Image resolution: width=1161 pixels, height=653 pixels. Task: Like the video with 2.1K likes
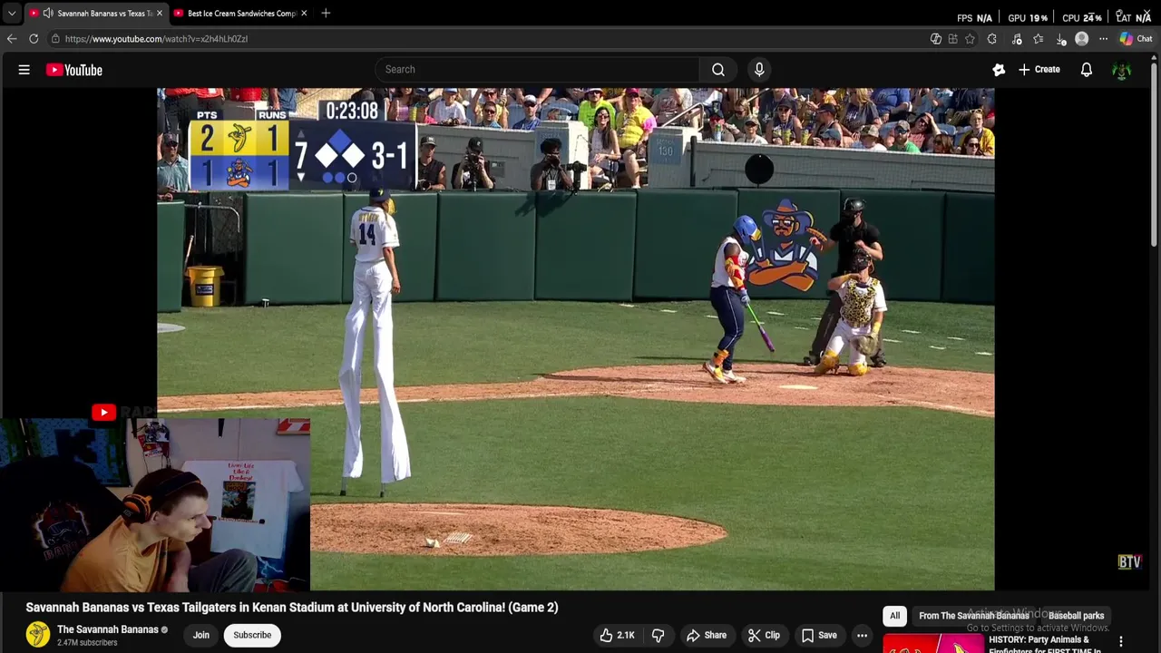click(x=617, y=635)
